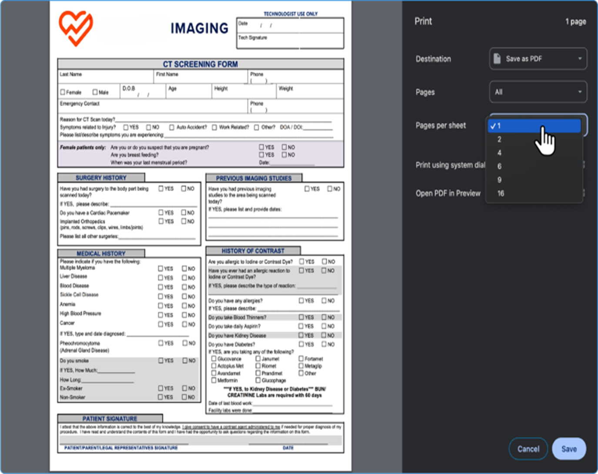Open Print using system dialog
Image resolution: width=598 pixels, height=474 pixels.
450,165
